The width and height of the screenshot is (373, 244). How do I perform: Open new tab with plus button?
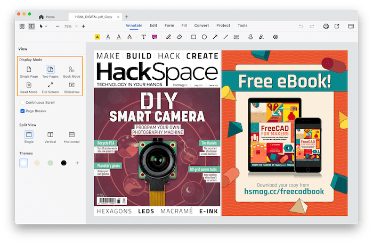126,17
